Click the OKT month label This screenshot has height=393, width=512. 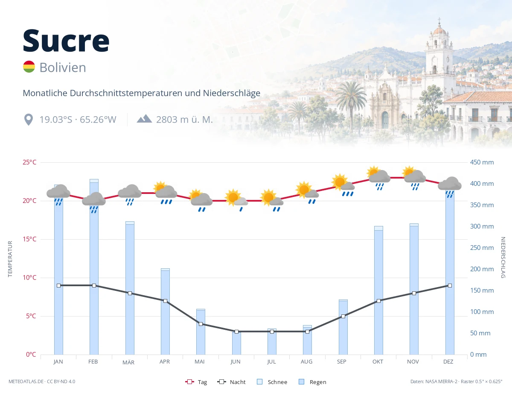(x=378, y=362)
